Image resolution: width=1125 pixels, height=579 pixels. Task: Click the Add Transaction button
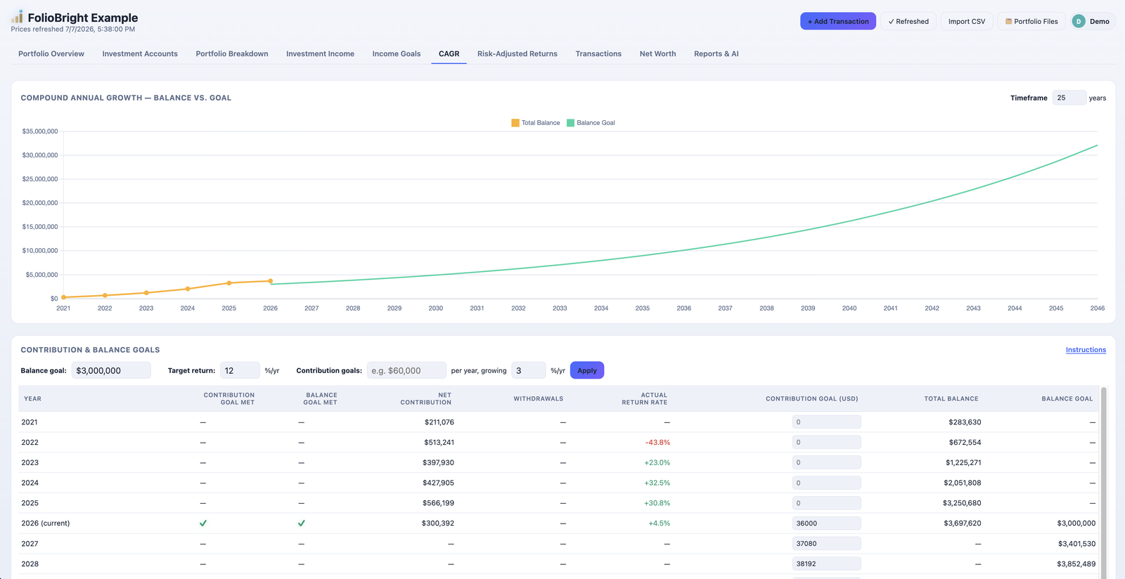tap(838, 22)
